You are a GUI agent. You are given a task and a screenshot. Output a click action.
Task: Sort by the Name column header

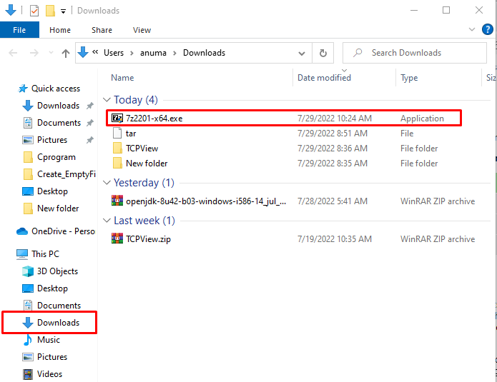point(122,78)
